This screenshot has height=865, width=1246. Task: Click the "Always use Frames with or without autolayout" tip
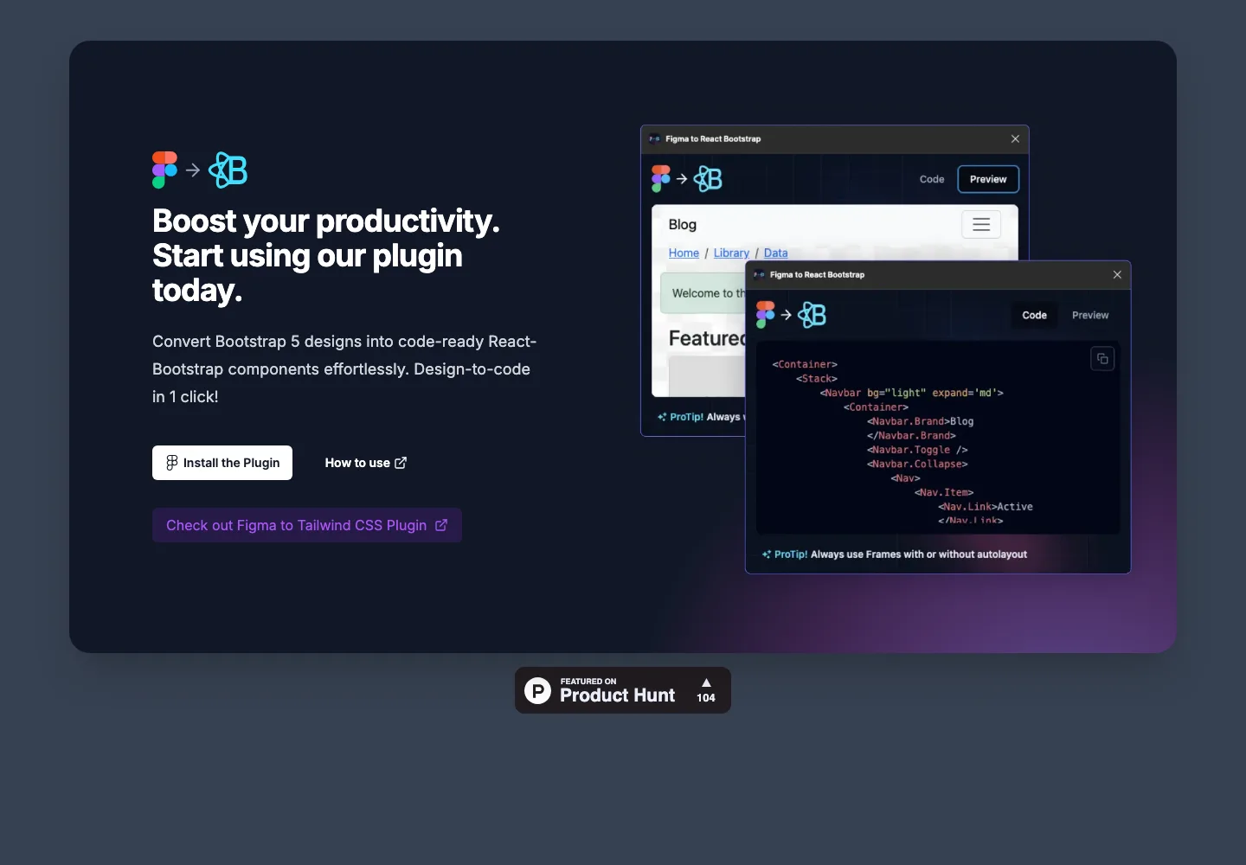coord(919,554)
